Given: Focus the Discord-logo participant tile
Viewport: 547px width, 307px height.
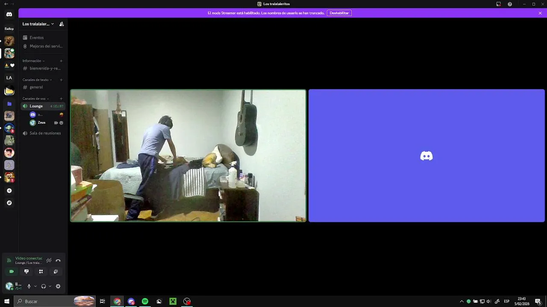Looking at the screenshot, I should tap(426, 156).
